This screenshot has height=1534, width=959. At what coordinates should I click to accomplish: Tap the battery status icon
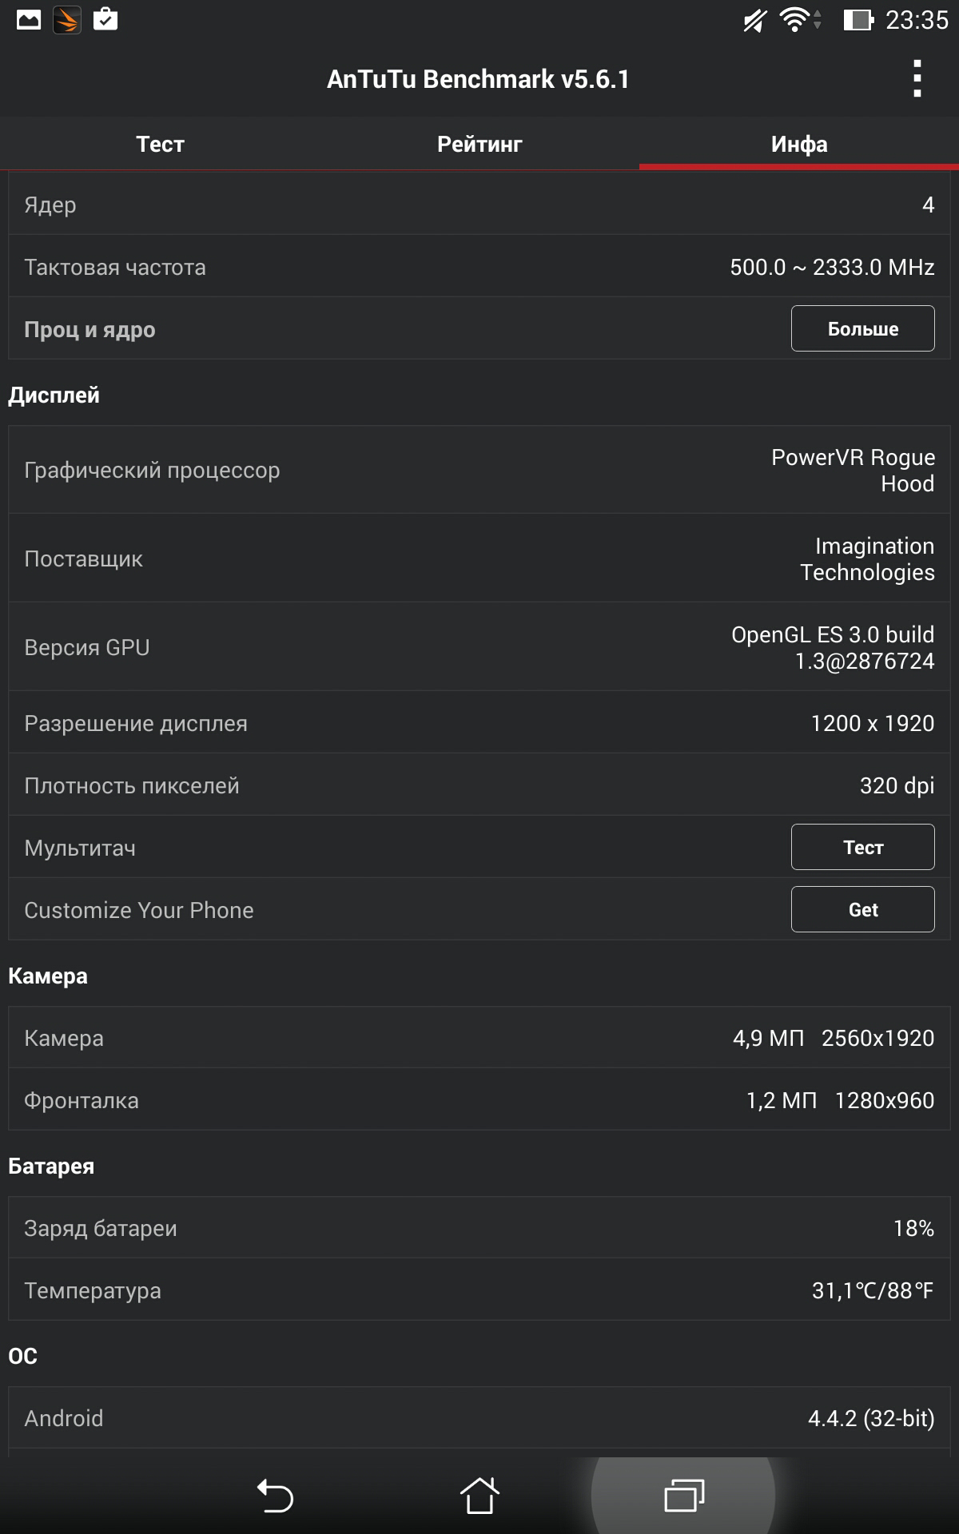(x=858, y=20)
